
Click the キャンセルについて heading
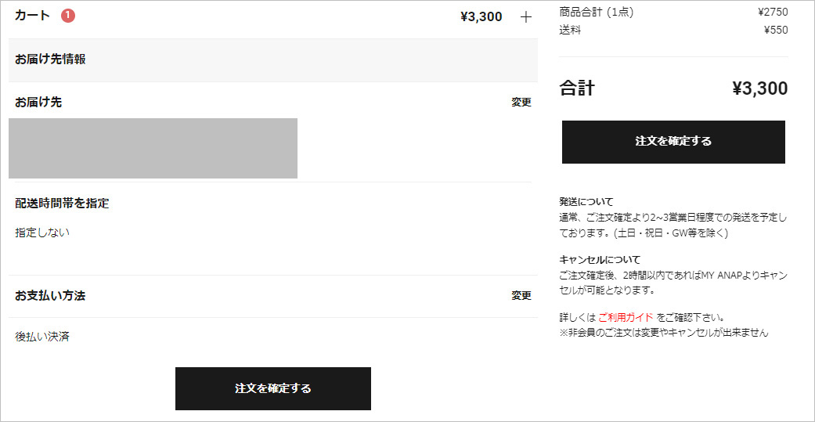600,259
